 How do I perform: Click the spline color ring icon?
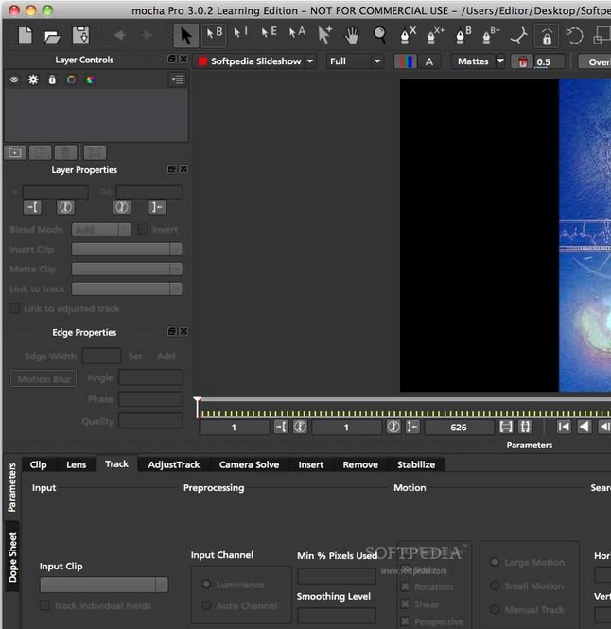72,79
